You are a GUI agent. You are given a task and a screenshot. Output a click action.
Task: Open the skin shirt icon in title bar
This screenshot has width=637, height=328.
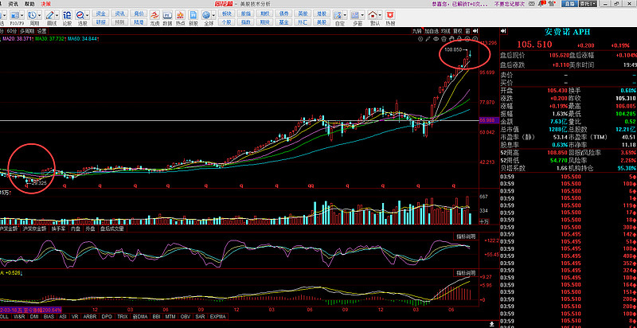[x=551, y=4]
